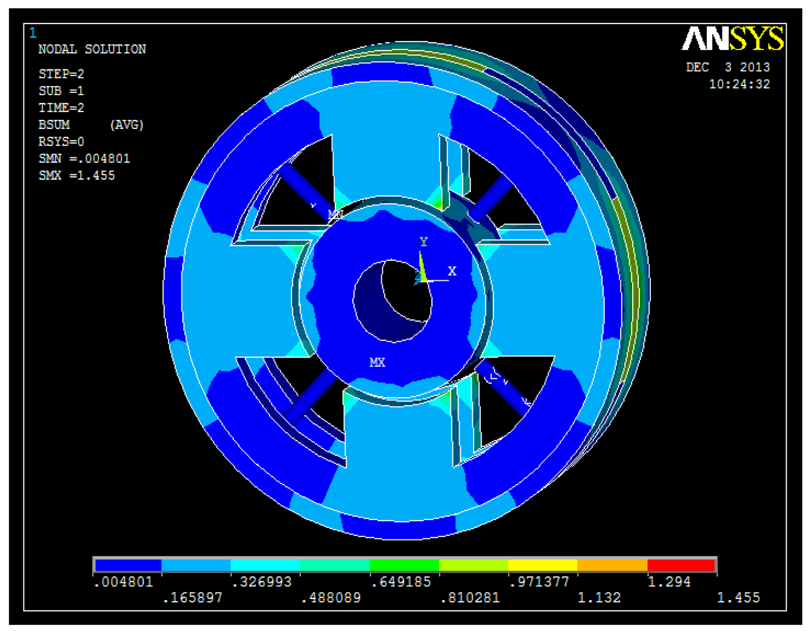
Task: Click the SMN =.004801 readout
Action: point(84,159)
